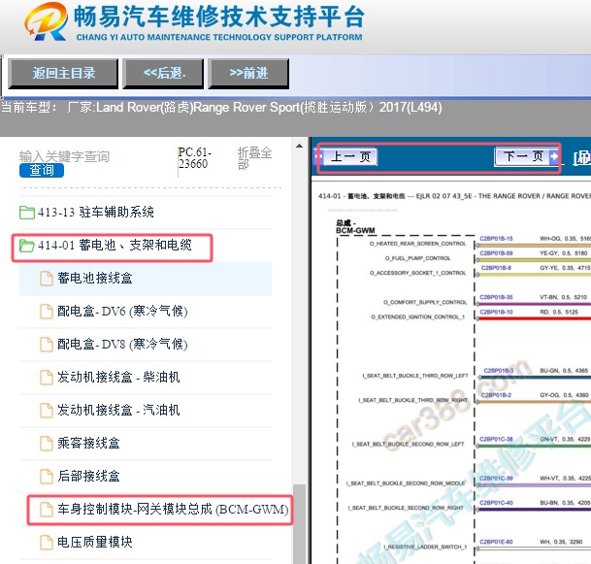Viewport: 591px width, 564px height.
Task: Open 发动机接线盒 - 汽油机 document
Action: click(118, 411)
